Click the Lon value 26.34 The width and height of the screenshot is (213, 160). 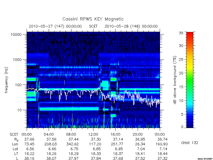tap(140, 144)
